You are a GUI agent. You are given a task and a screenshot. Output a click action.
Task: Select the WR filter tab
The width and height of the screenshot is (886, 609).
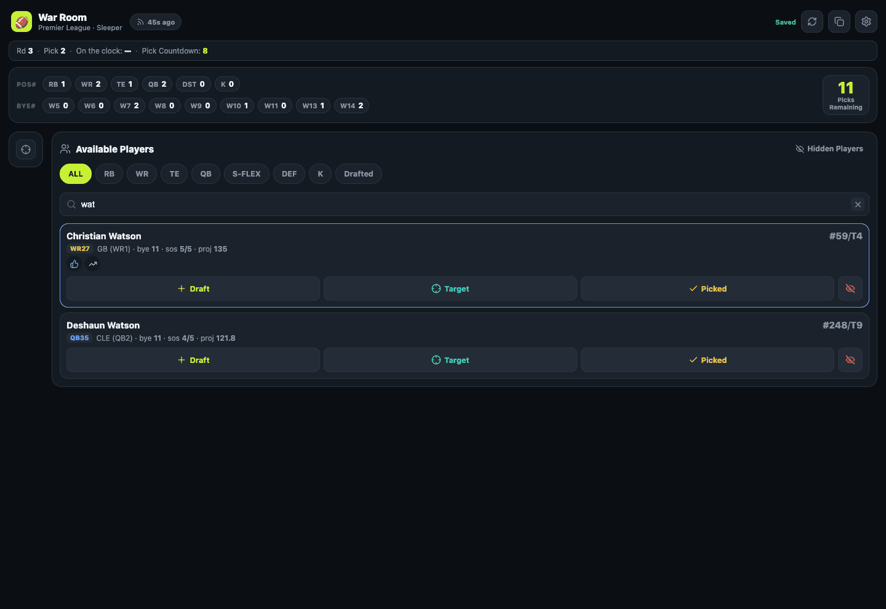pos(142,174)
